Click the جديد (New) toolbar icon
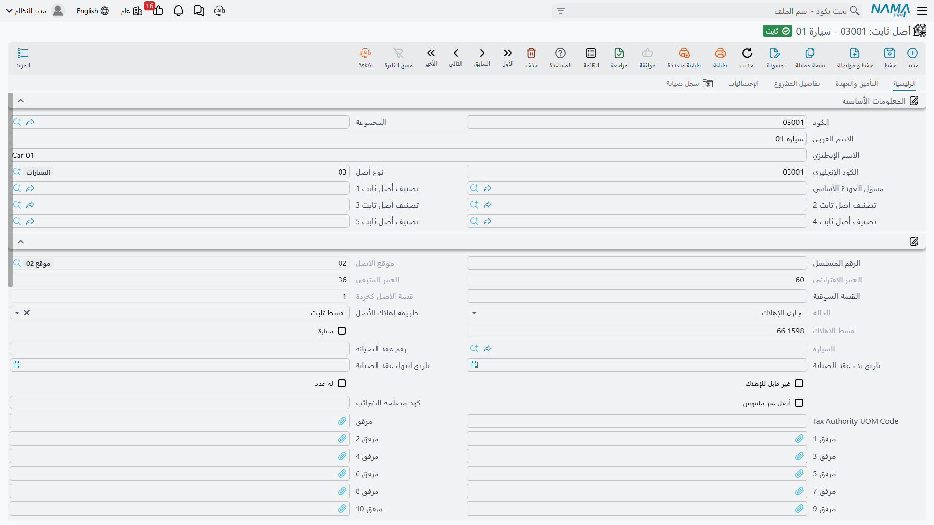Viewport: 934px width, 525px height. [x=913, y=53]
